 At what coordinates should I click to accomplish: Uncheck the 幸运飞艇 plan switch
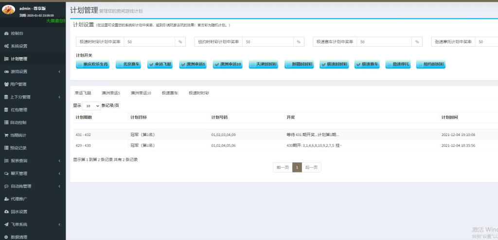152,64
